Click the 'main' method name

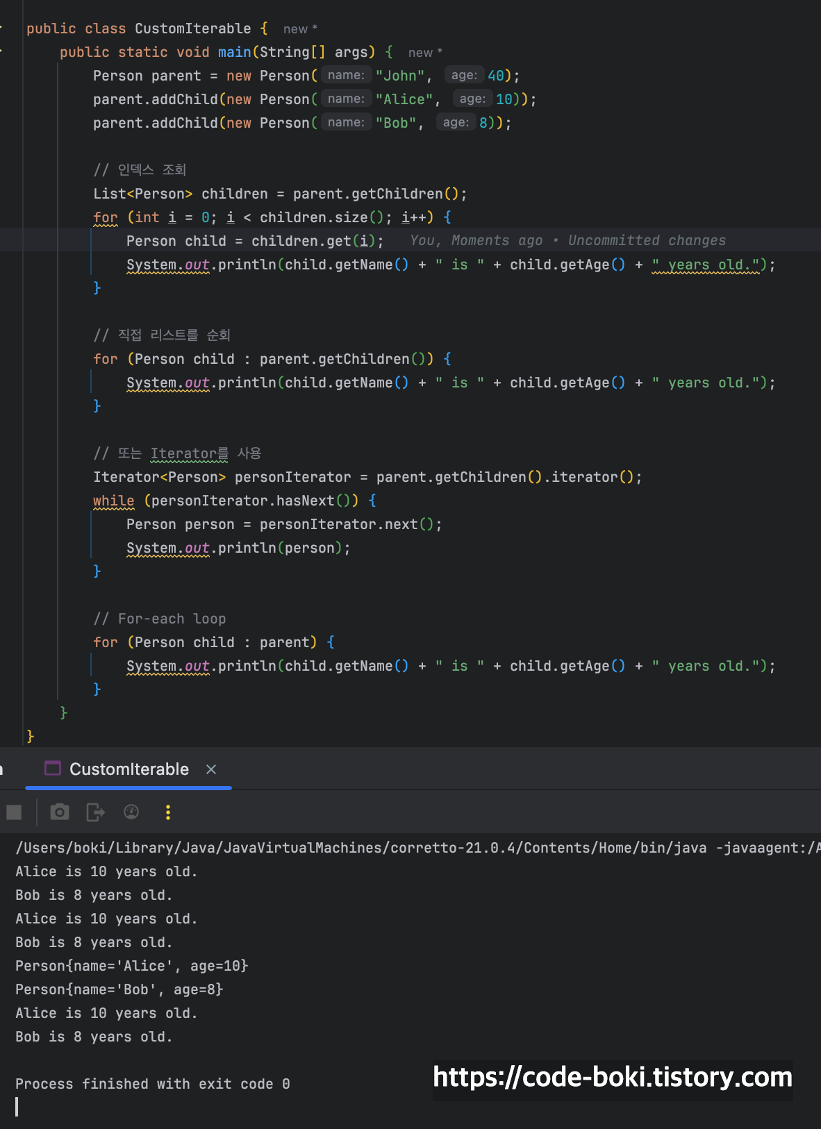(x=235, y=52)
